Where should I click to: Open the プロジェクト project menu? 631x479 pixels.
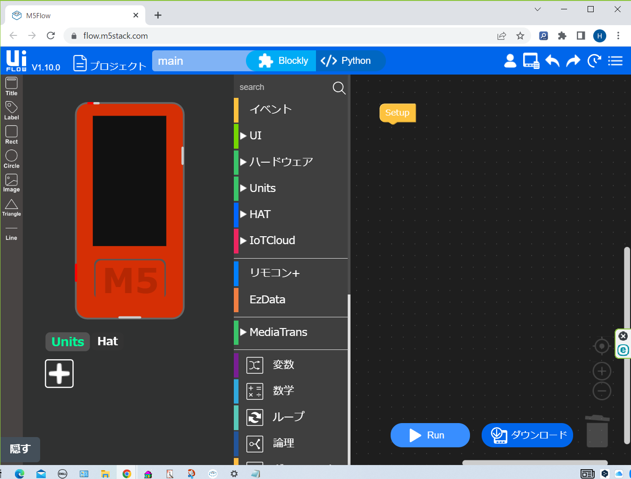(110, 64)
